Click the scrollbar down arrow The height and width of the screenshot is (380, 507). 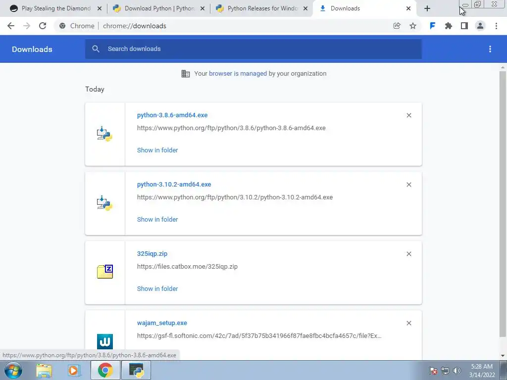[503, 356]
